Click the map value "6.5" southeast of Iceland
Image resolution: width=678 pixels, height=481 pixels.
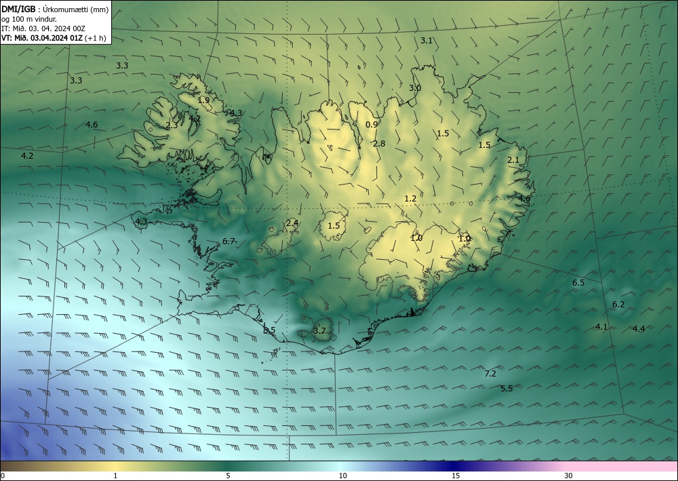578,283
